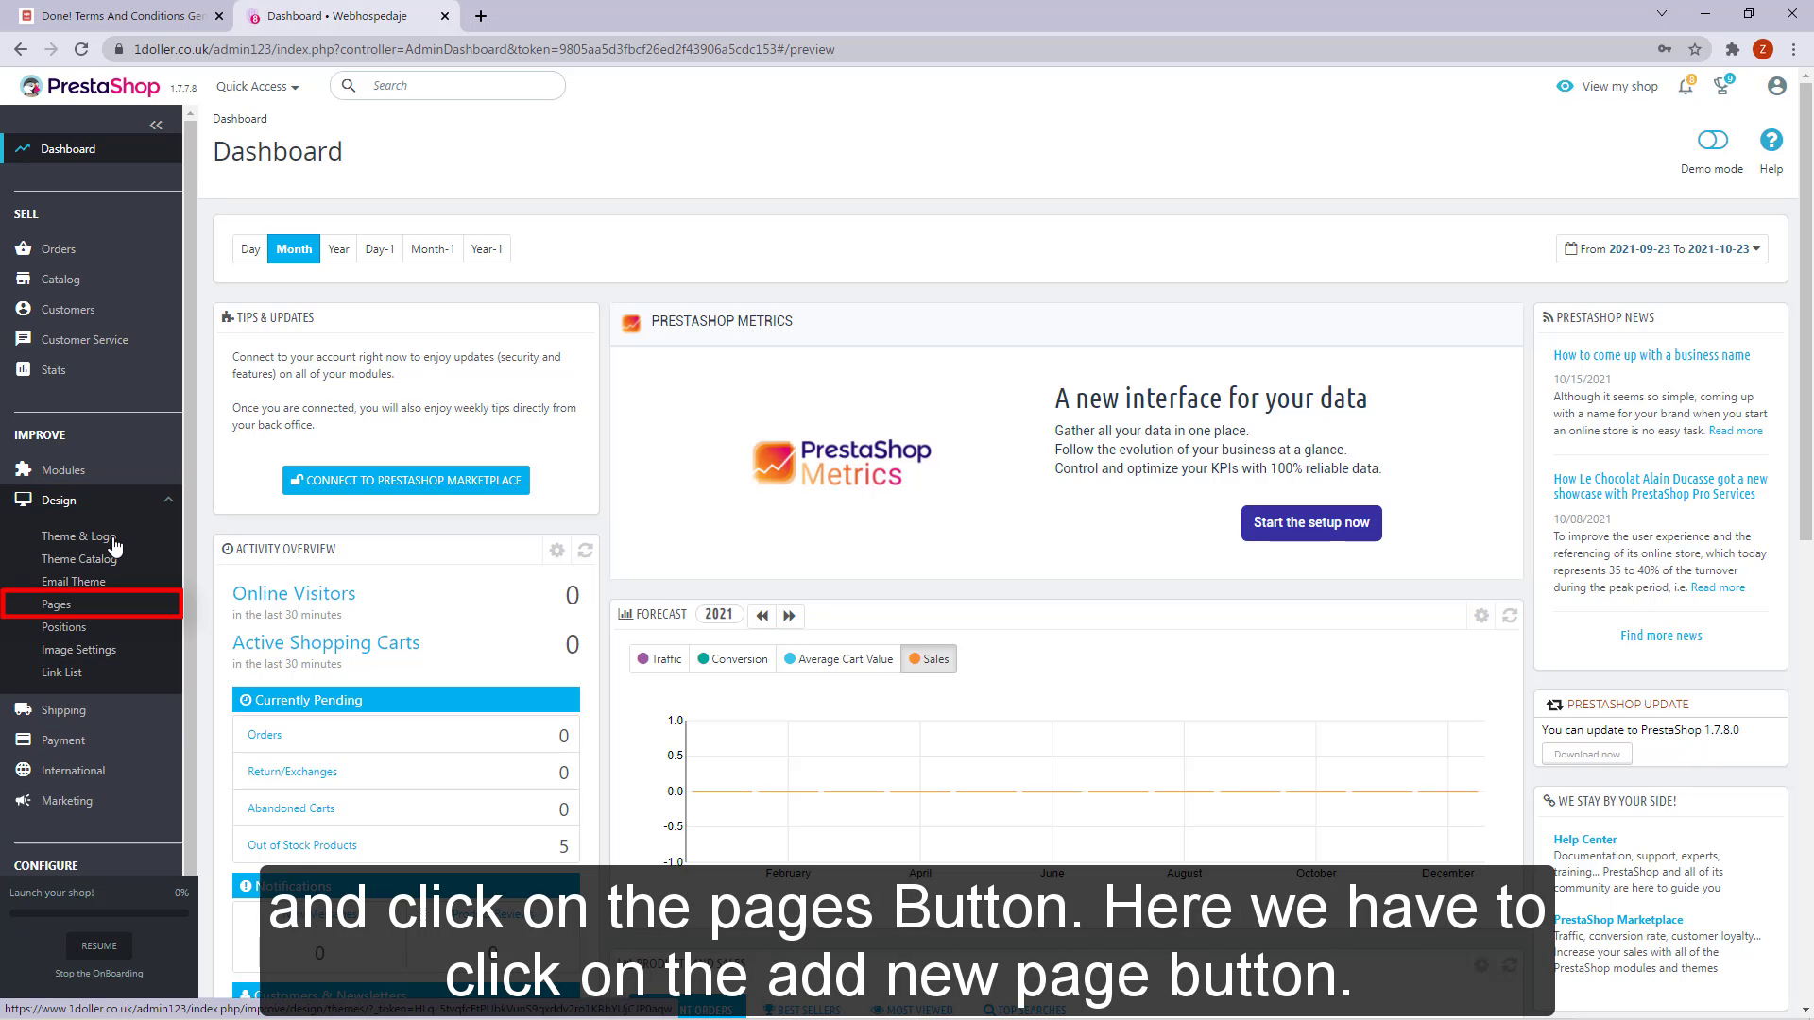Open the date range picker dropdown
The height and width of the screenshot is (1020, 1814).
[x=1662, y=249]
